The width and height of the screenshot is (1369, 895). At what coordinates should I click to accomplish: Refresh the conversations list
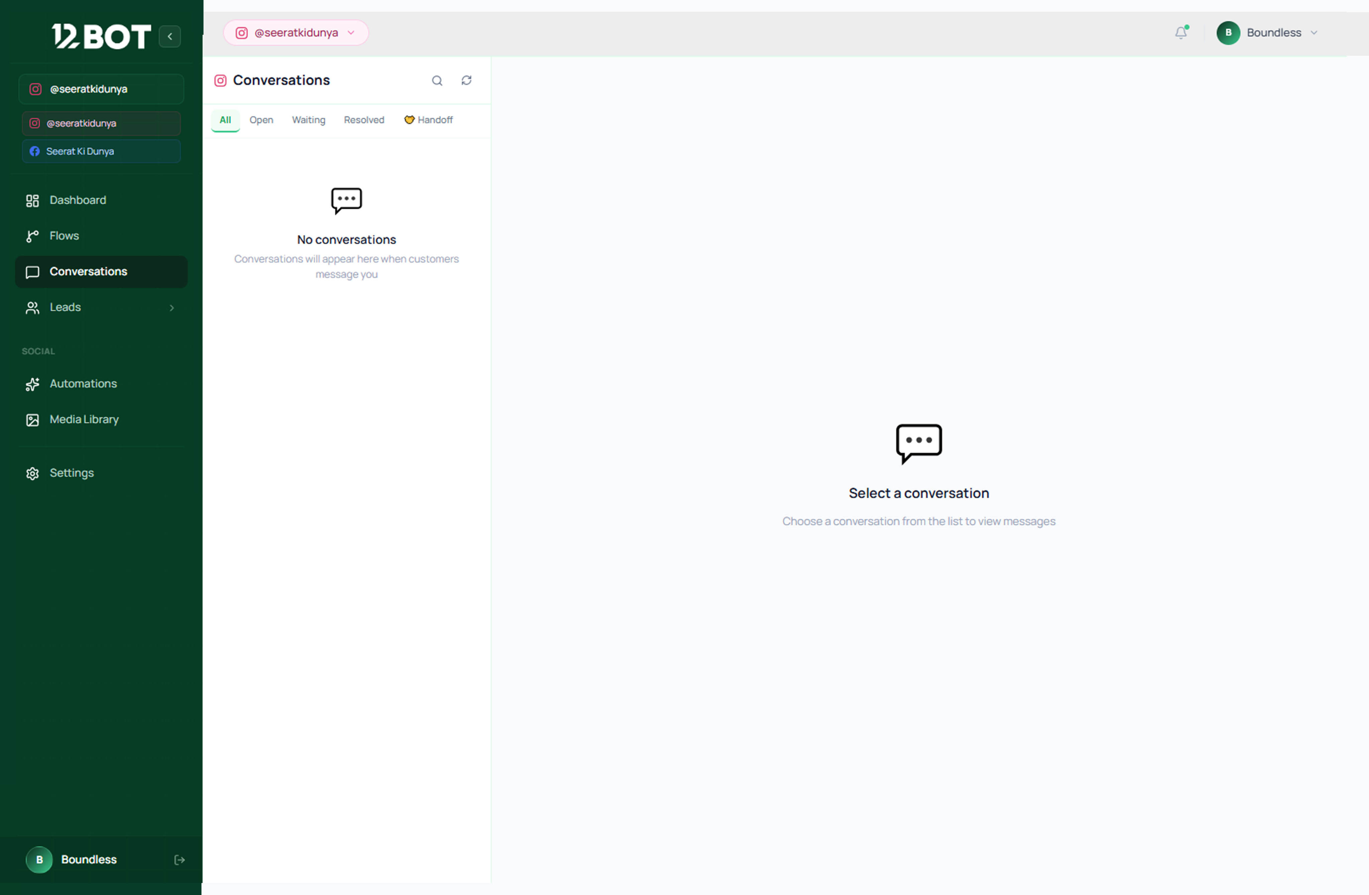click(467, 81)
